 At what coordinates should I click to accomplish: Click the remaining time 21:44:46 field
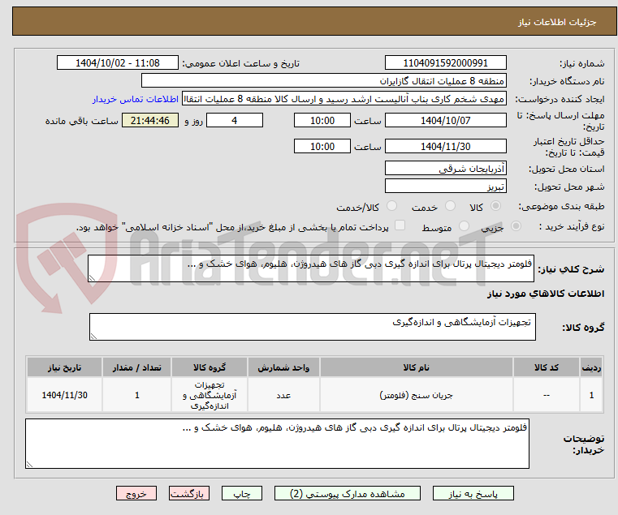point(150,121)
